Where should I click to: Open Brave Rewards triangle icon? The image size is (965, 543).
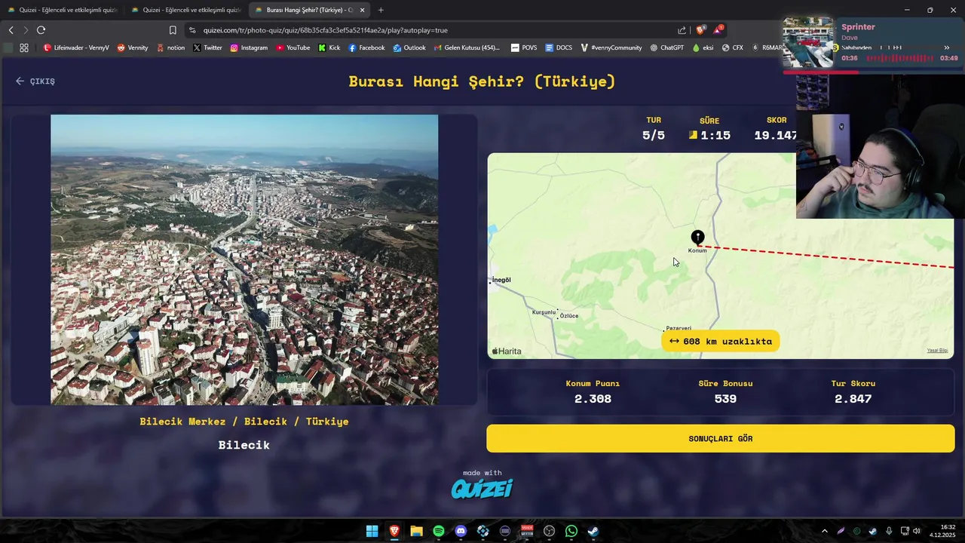pos(718,30)
